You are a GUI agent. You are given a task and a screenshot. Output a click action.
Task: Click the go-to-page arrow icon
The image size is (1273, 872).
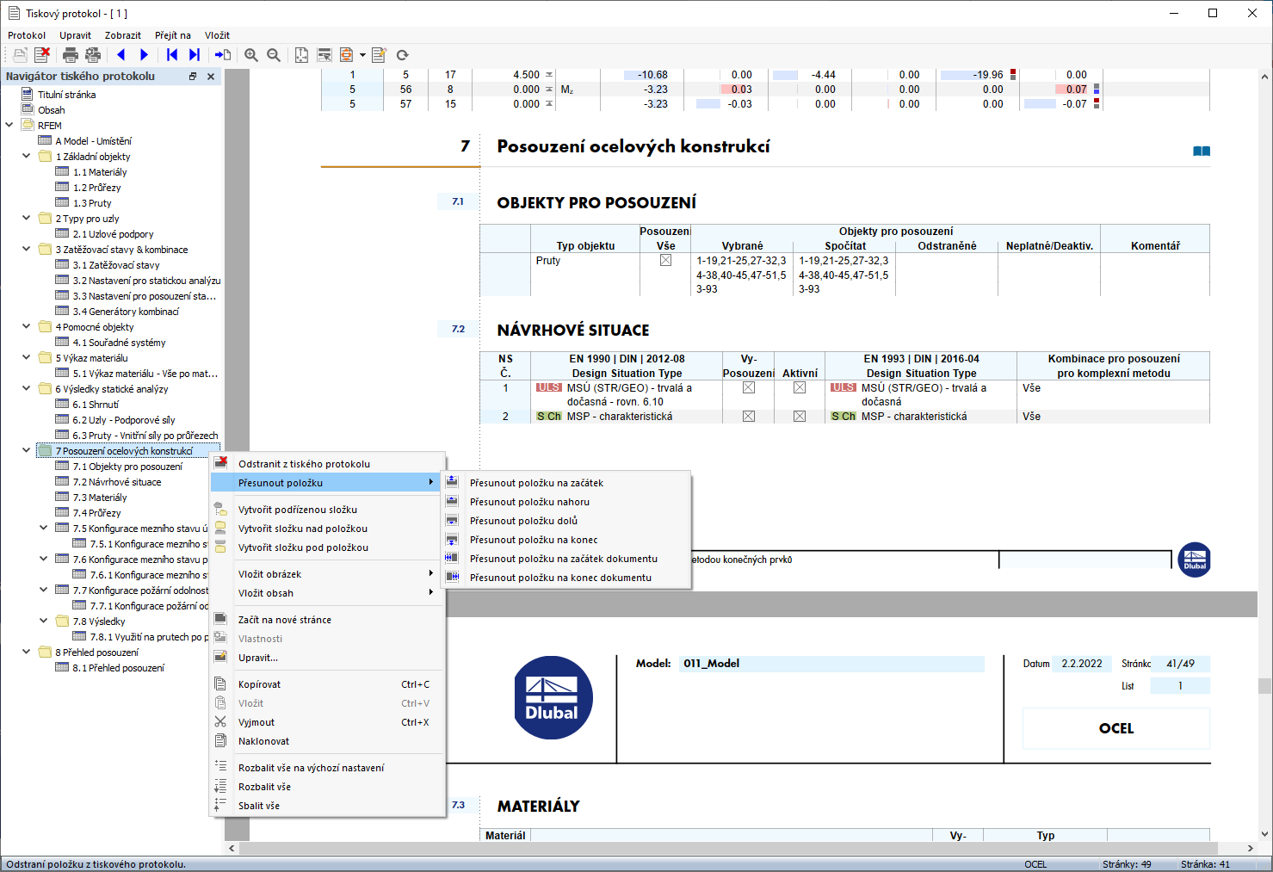click(223, 55)
